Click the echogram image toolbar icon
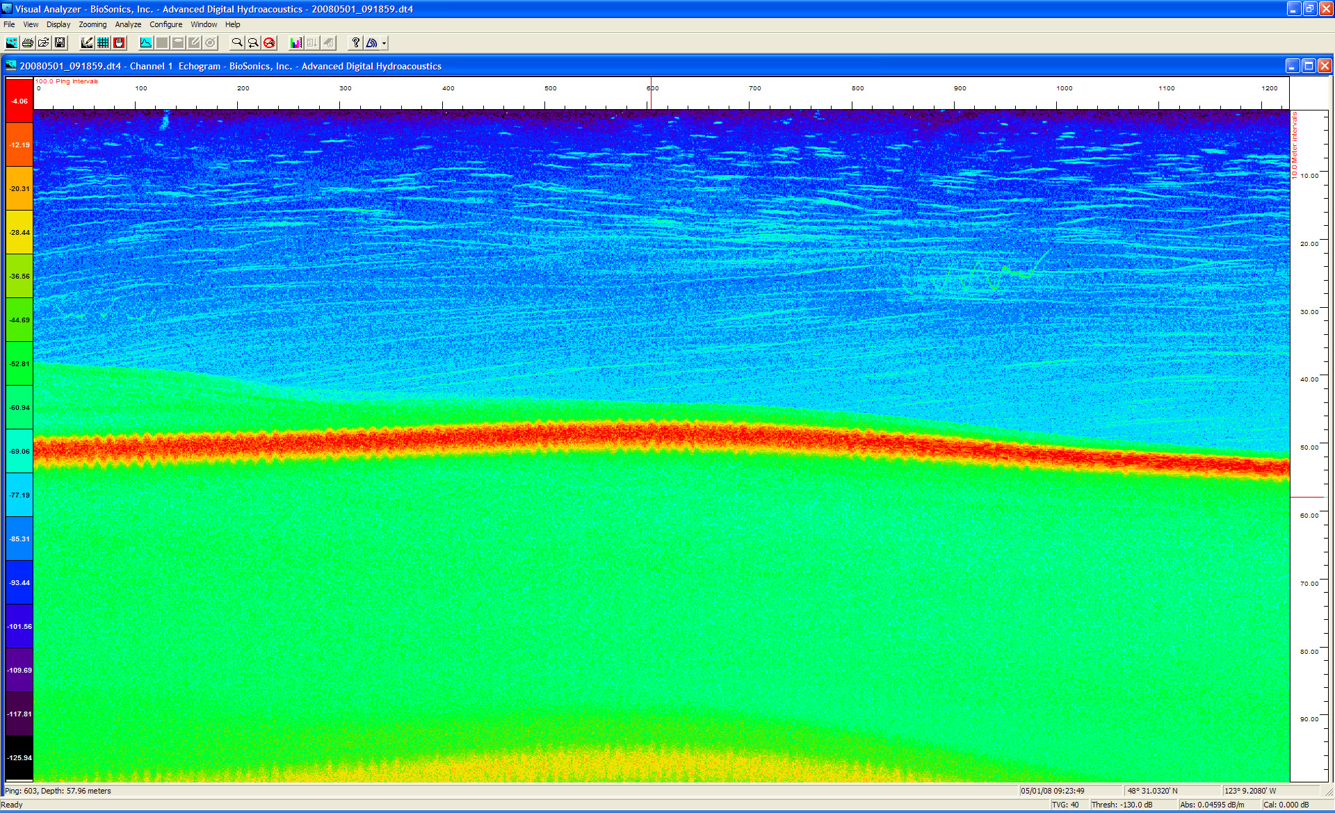The image size is (1335, 813). pos(12,43)
